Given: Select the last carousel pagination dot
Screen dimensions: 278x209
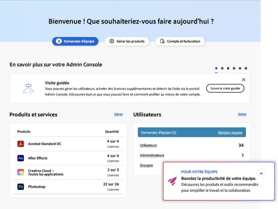Looking at the screenshot, I should coord(246,68).
